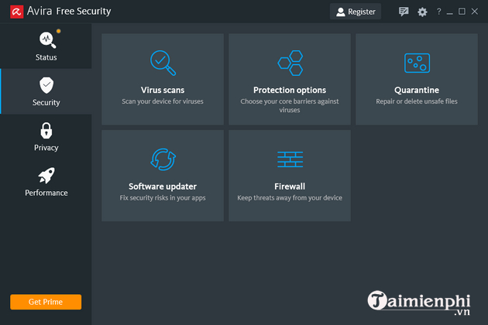
Task: Click the Firewall heading text
Action: [x=290, y=186]
